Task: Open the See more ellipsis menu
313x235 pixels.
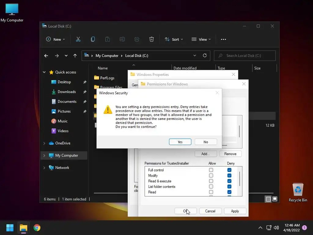Action: click(x=223, y=39)
